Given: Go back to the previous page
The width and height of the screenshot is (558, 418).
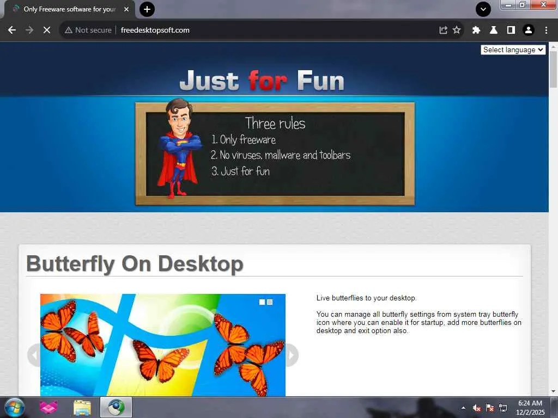Looking at the screenshot, I should tap(12, 30).
